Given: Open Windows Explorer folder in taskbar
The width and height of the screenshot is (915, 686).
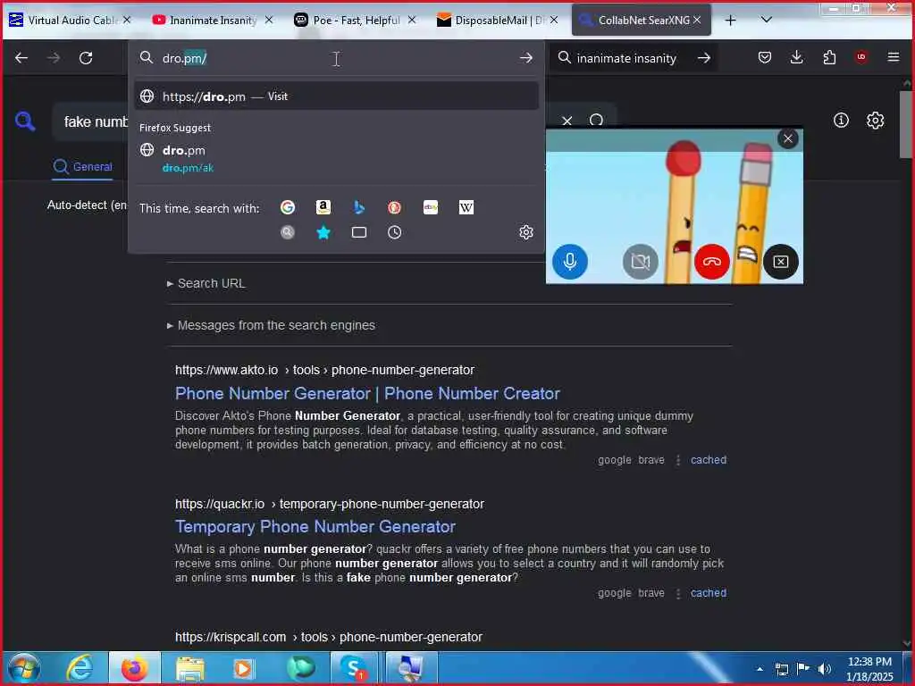Looking at the screenshot, I should coord(189,668).
